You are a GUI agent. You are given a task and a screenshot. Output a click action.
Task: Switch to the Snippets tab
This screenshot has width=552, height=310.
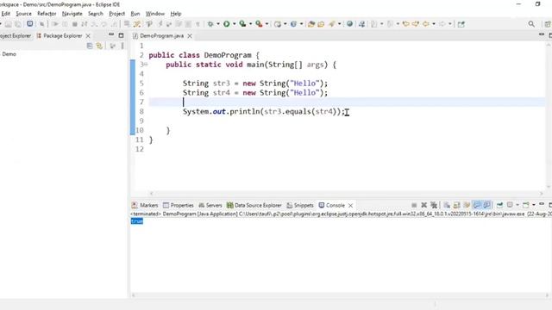tap(300, 205)
